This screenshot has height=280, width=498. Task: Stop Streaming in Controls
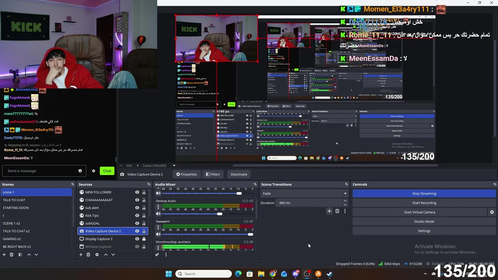point(424,193)
